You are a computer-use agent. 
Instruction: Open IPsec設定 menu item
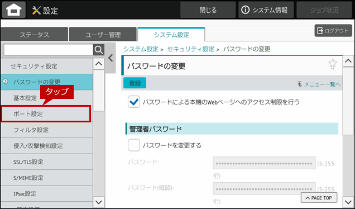(x=47, y=194)
